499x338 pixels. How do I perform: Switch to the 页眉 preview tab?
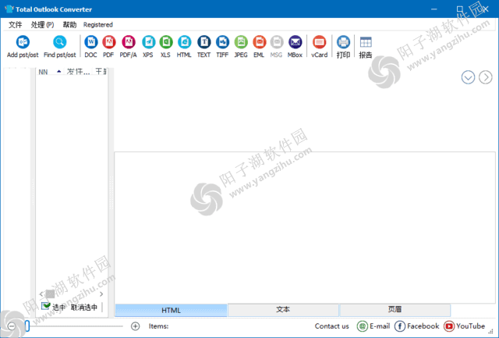pos(395,310)
